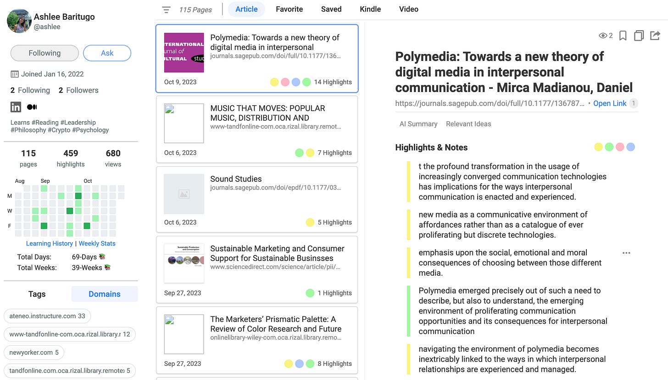Open the LinkedIn profile icon
Viewport: 668px width, 380px height.
16,107
